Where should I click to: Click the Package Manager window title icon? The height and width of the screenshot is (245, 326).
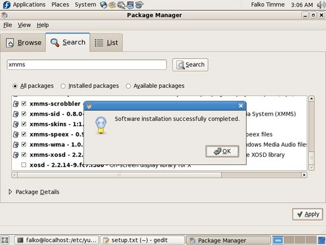(x=5, y=15)
